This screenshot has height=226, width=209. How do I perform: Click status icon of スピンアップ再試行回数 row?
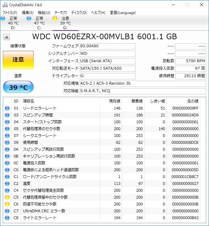point(7,149)
